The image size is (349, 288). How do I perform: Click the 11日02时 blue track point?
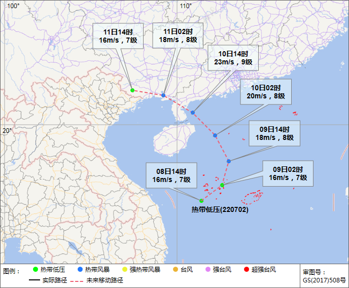coord(163,95)
